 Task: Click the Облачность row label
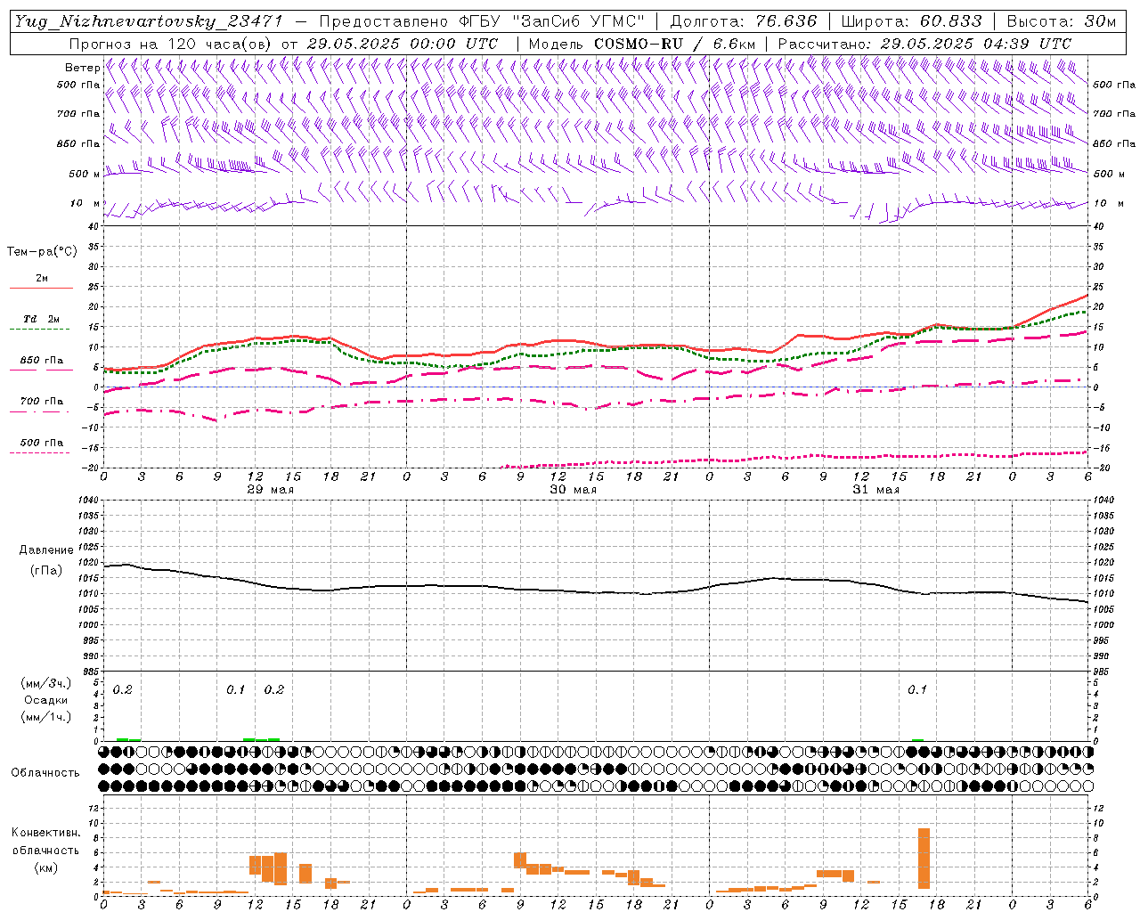click(45, 773)
